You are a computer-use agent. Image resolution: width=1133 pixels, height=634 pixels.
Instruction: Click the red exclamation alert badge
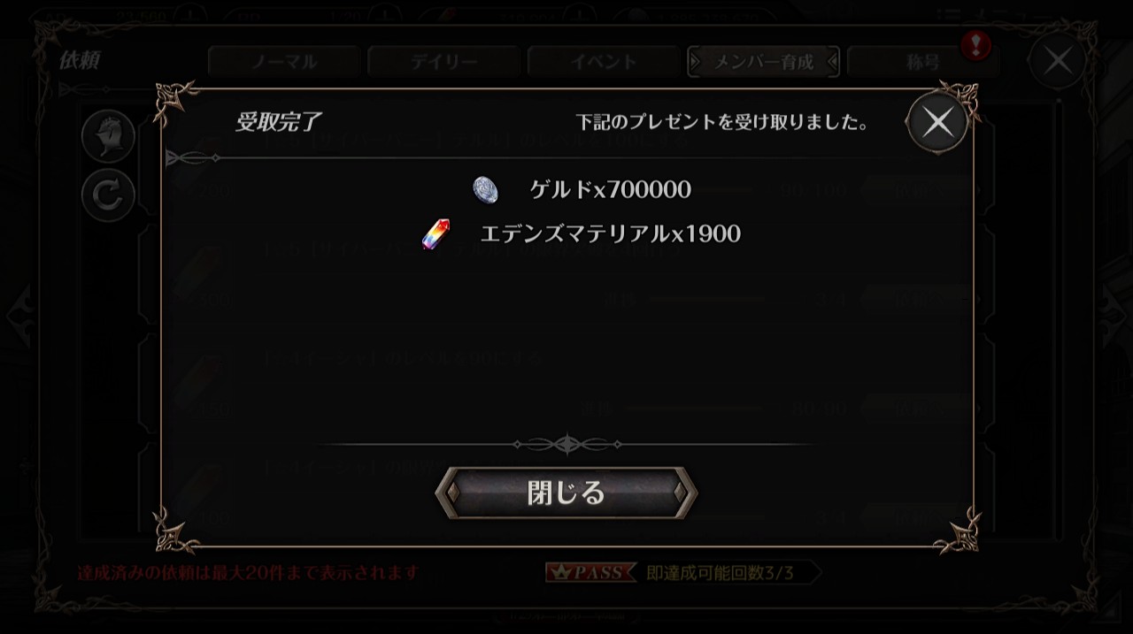point(975,45)
